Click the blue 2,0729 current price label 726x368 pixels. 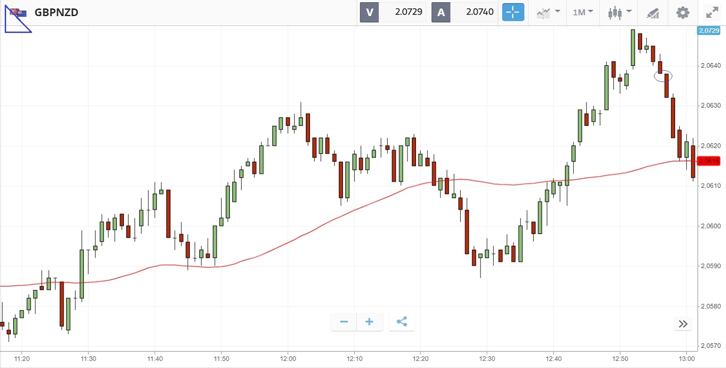pos(709,31)
